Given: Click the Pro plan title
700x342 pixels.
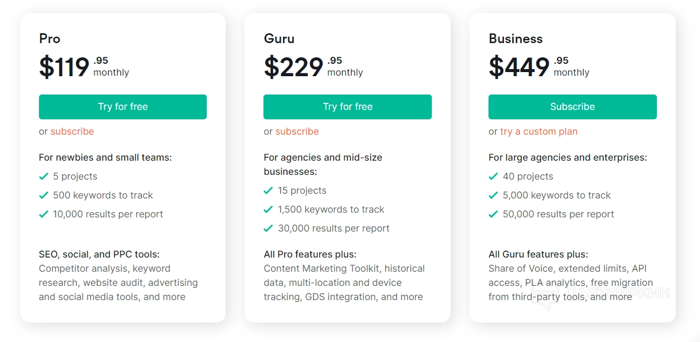Looking at the screenshot, I should click(50, 39).
